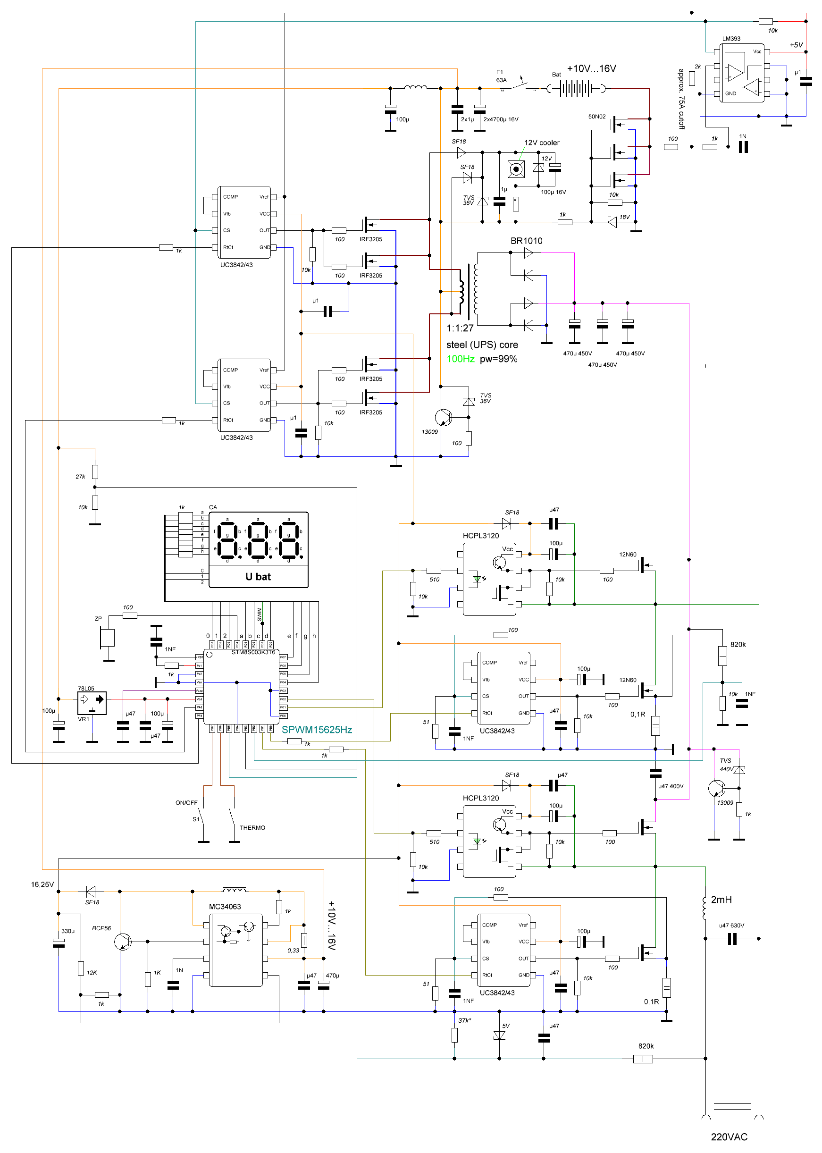822x1153 pixels.
Task: Click the '2x1µ' capacitor label
Action: 467,119
